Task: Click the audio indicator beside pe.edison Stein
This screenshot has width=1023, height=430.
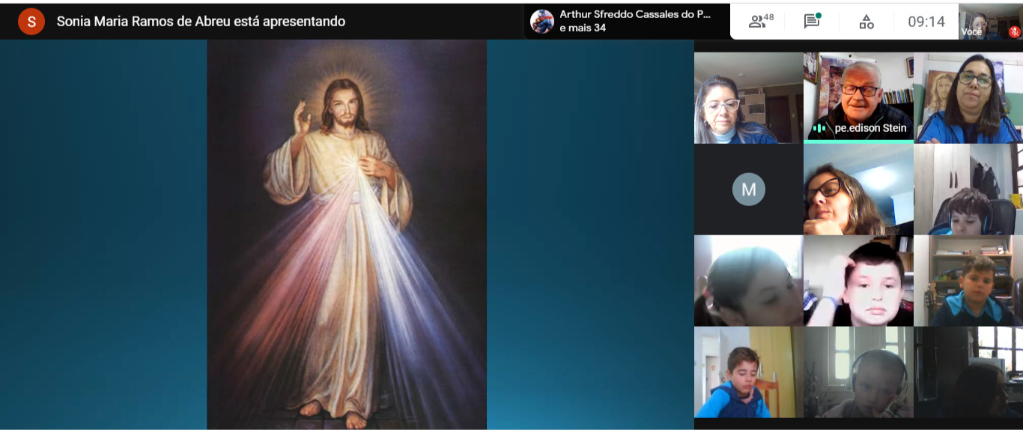Action: click(819, 128)
